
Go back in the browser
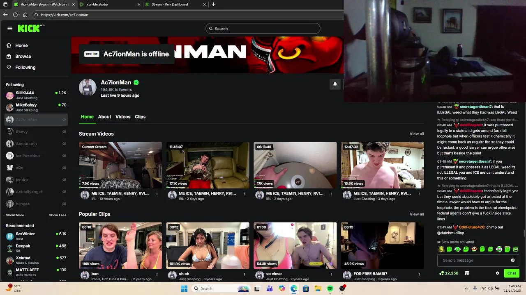pyautogui.click(x=5, y=15)
